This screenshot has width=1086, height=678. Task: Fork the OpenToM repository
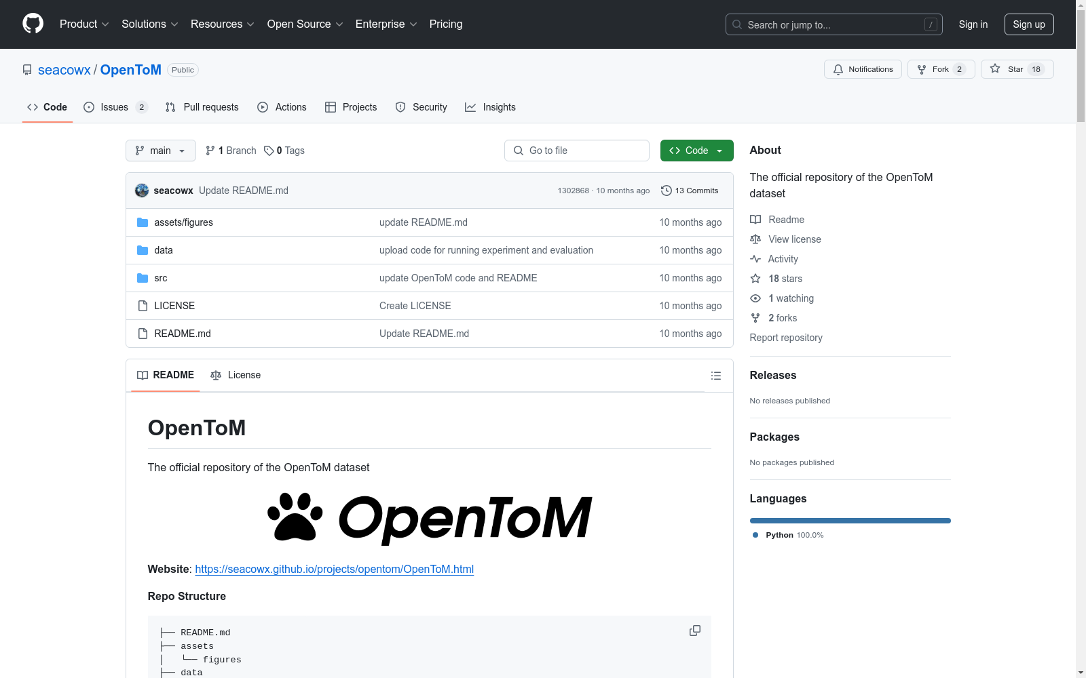[x=941, y=69]
